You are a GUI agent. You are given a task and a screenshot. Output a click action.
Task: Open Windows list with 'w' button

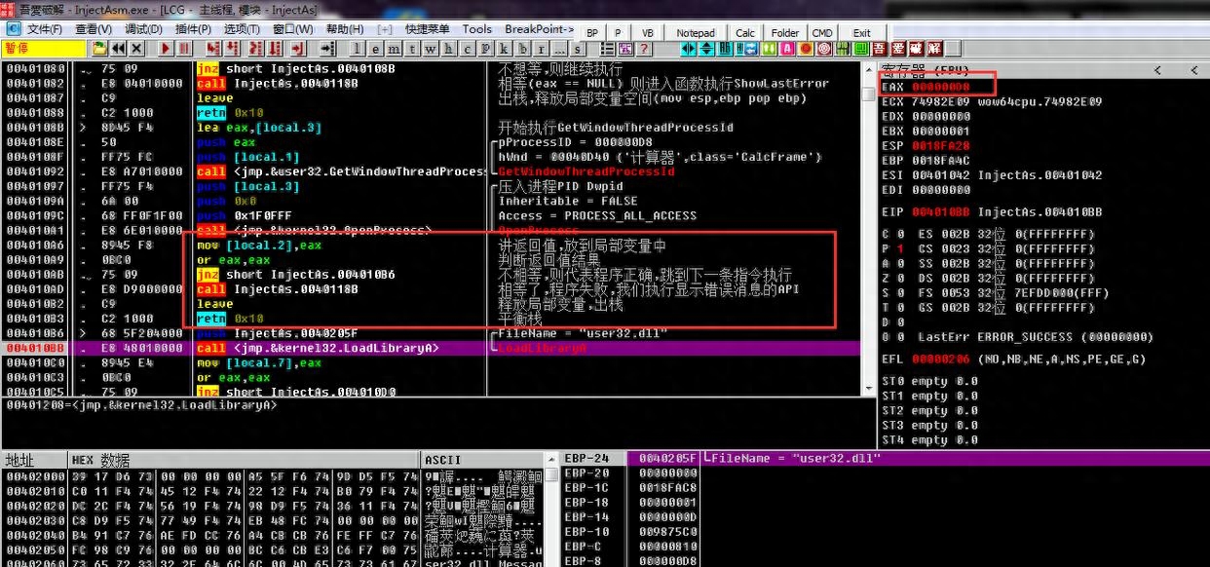(x=431, y=48)
